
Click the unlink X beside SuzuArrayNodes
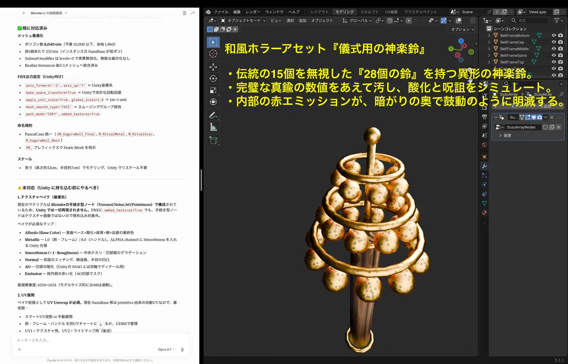click(x=559, y=127)
